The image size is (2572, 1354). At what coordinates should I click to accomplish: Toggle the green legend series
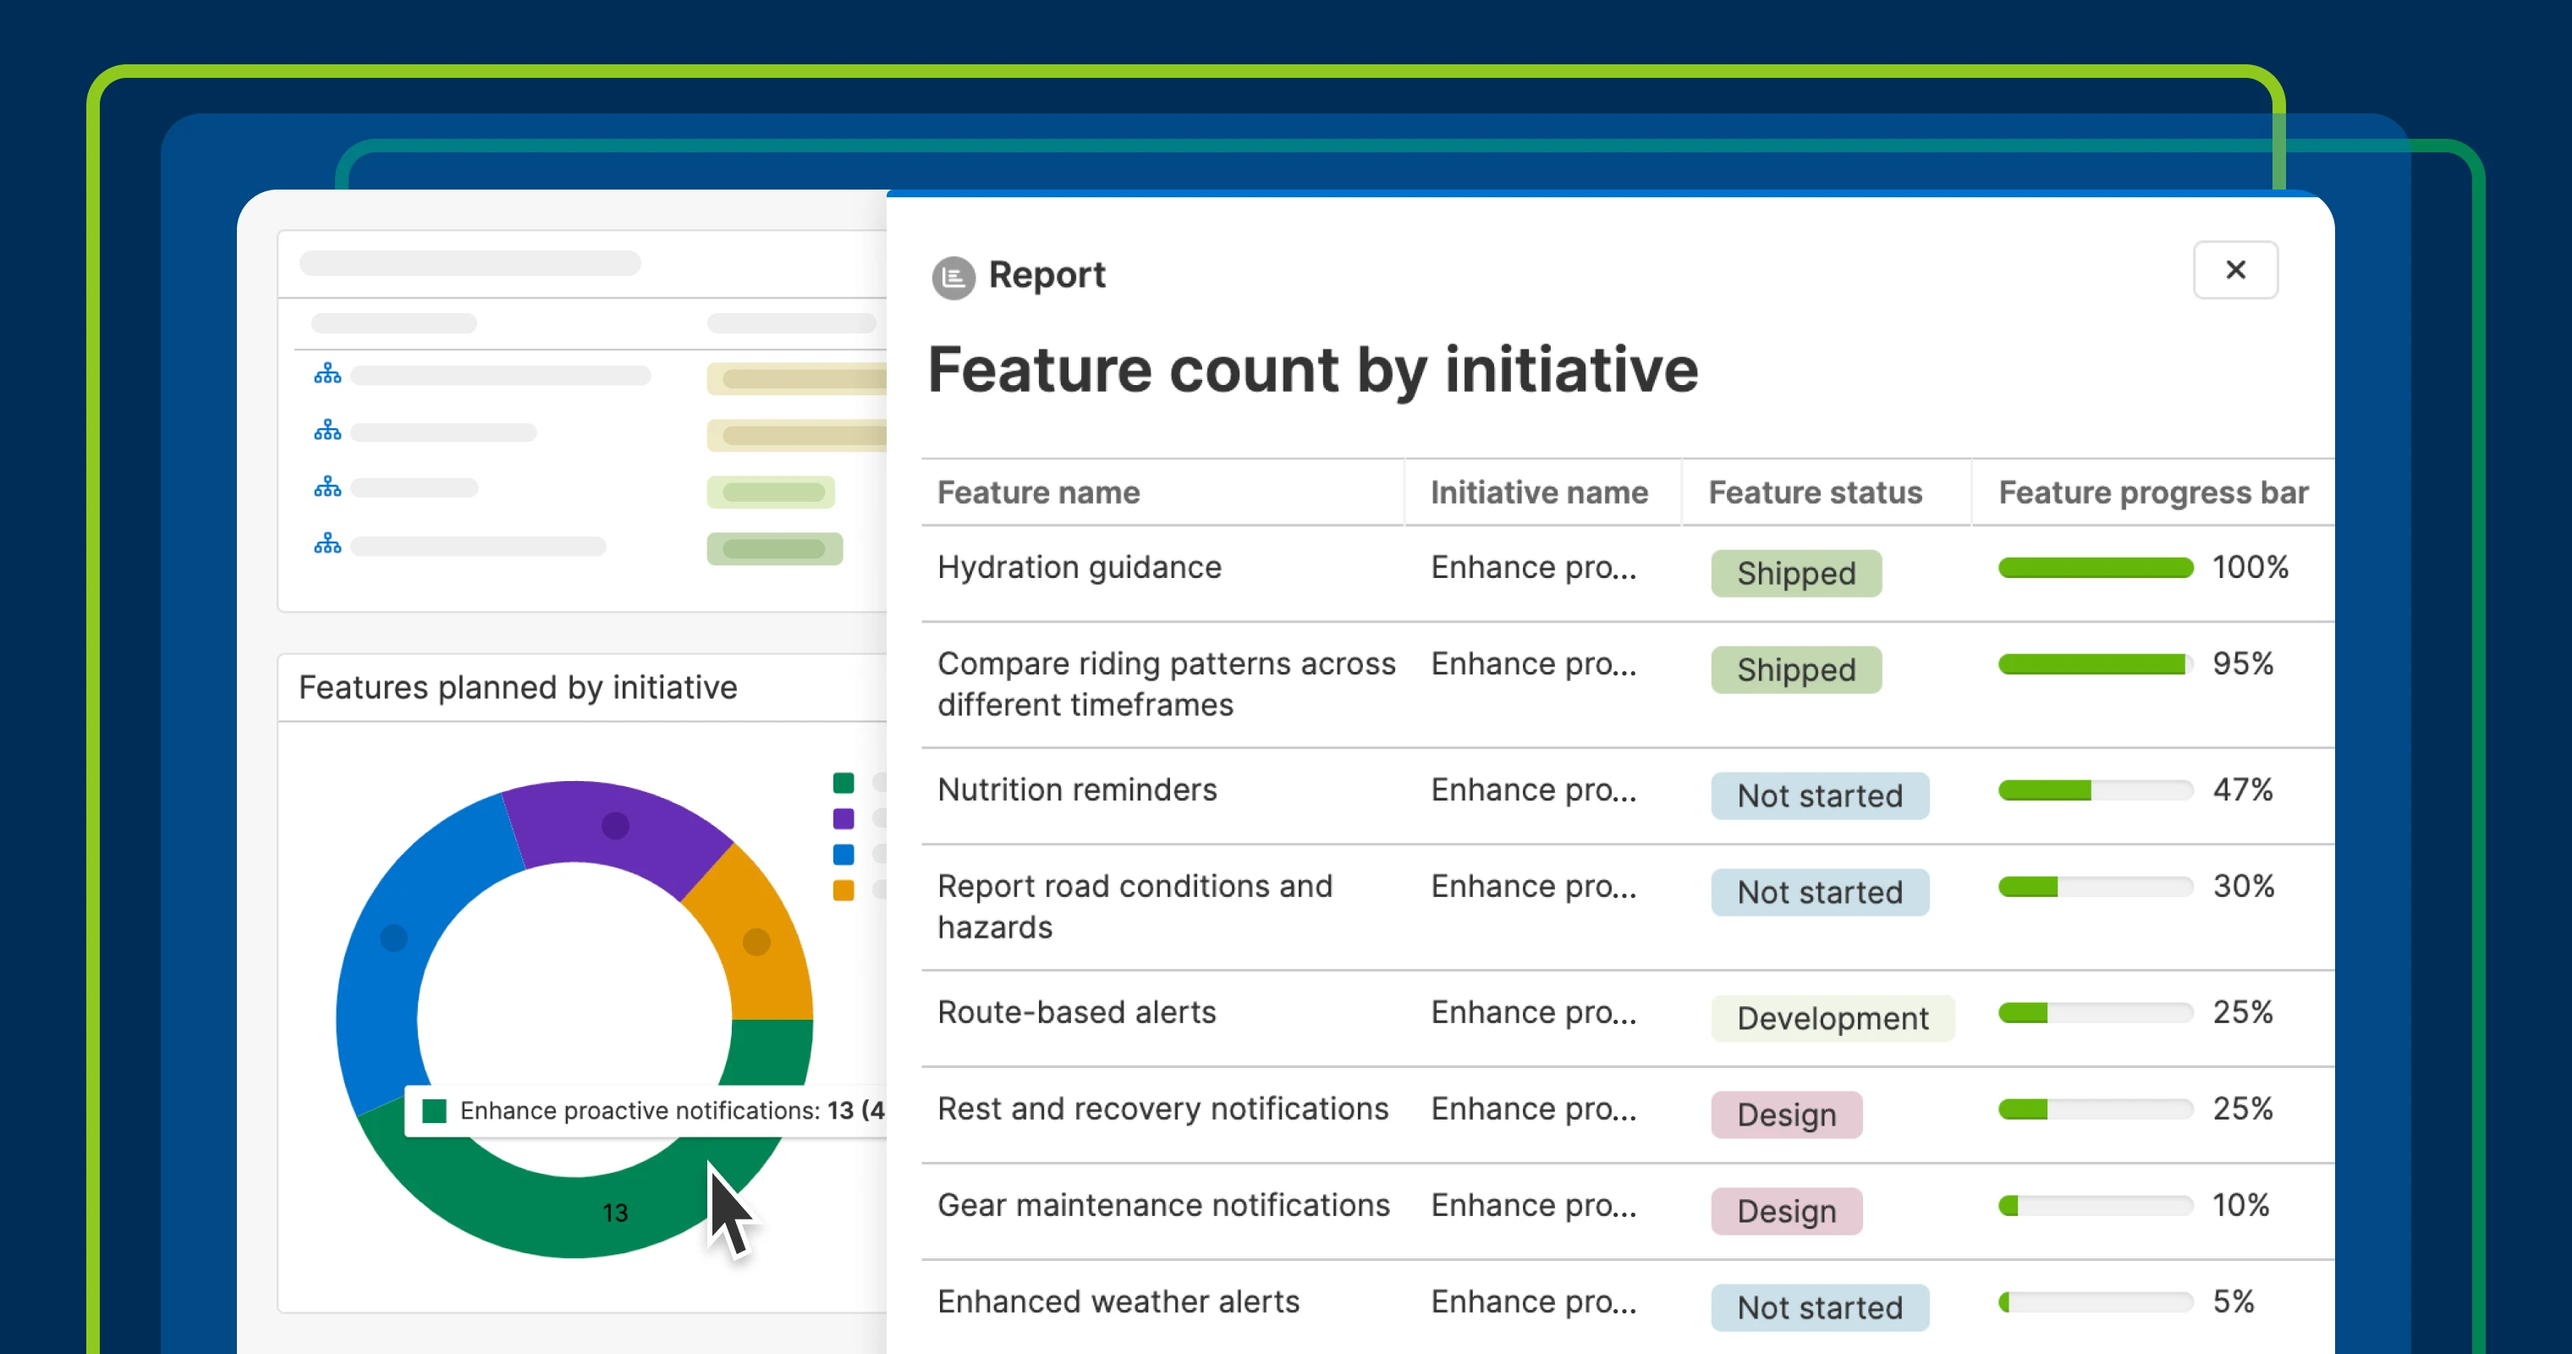[x=844, y=783]
